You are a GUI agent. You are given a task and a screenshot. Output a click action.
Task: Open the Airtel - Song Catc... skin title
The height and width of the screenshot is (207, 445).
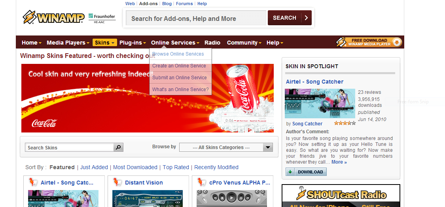(x=67, y=183)
